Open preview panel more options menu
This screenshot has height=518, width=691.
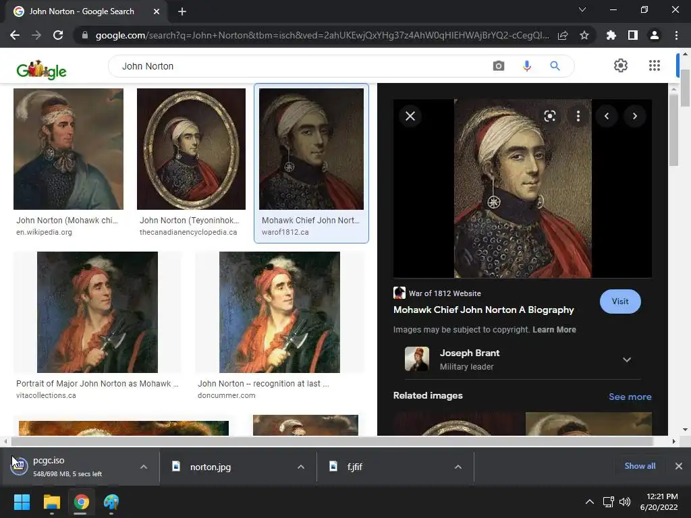pyautogui.click(x=578, y=116)
